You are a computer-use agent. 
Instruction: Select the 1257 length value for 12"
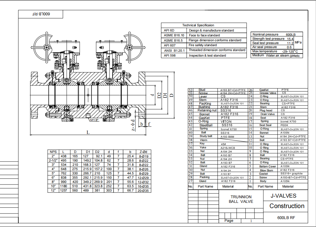[x=63, y=190]
